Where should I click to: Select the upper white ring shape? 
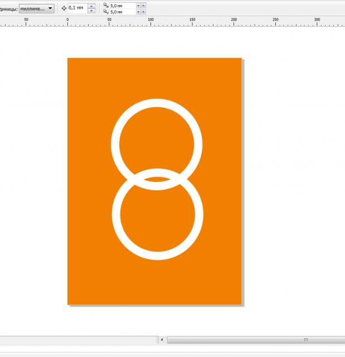click(x=157, y=103)
